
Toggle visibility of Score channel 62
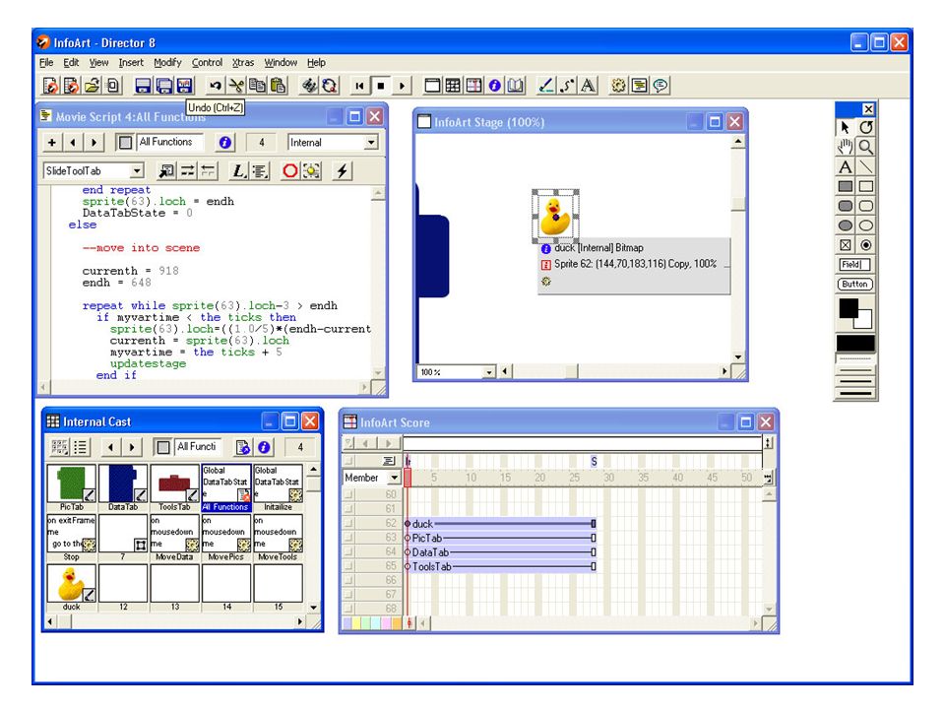pos(348,523)
